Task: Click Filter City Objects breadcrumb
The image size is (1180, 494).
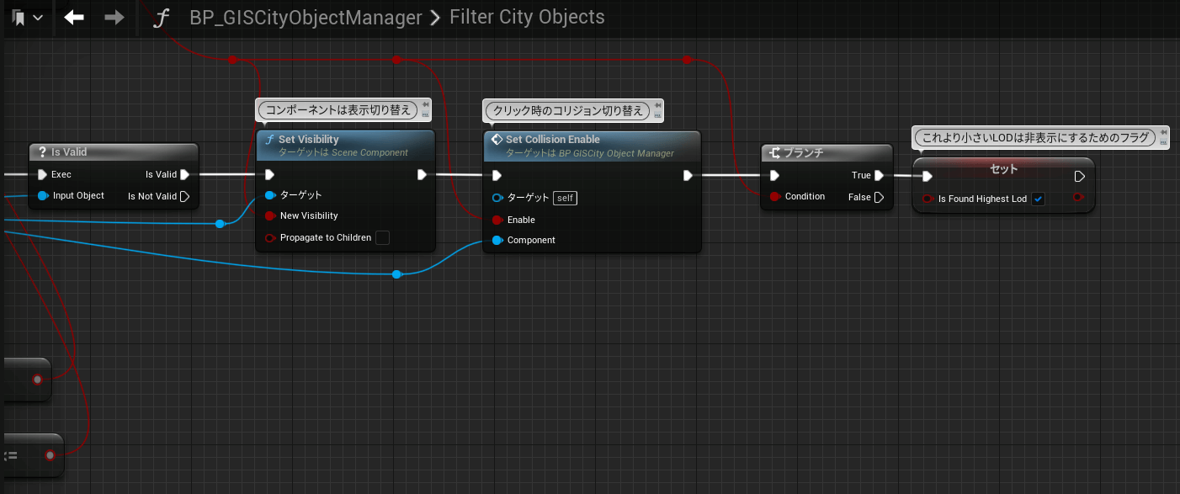Action: pyautogui.click(x=527, y=18)
